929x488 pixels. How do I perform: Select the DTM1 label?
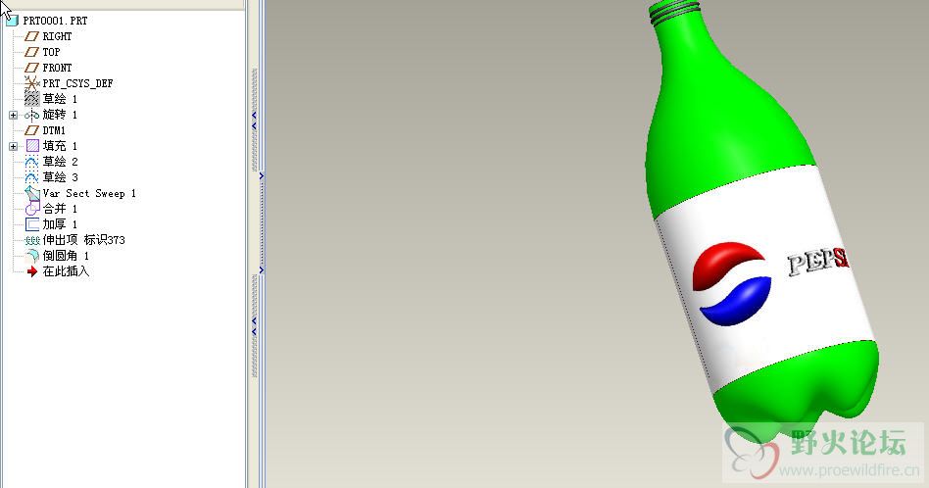[x=54, y=130]
